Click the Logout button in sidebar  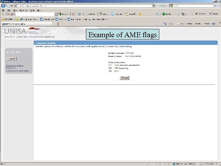[11, 59]
